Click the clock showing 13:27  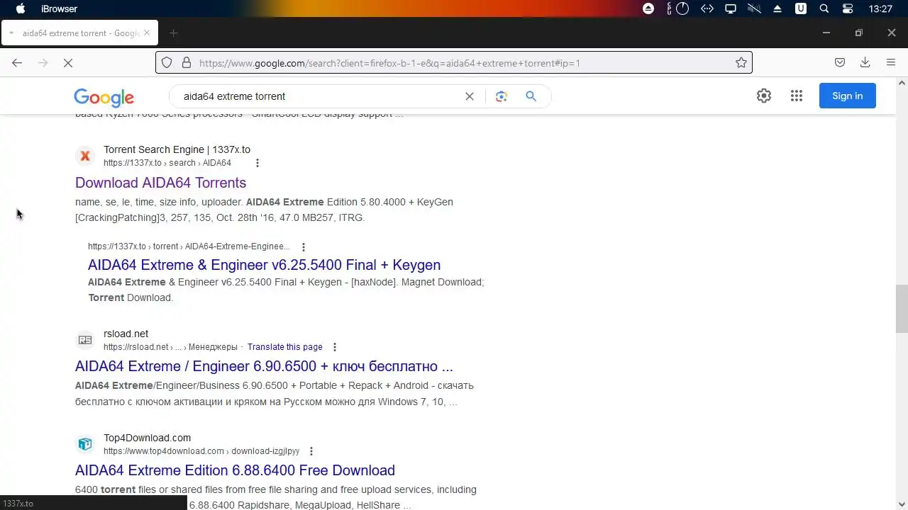click(880, 8)
